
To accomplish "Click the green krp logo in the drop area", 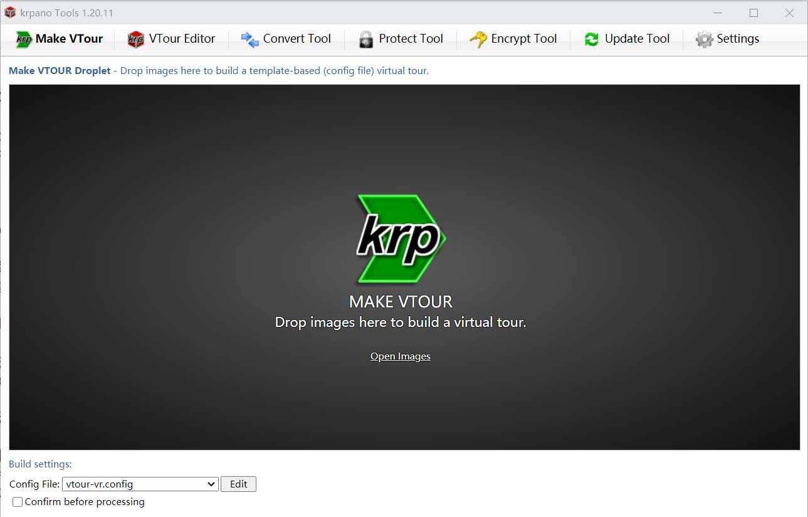I will pyautogui.click(x=401, y=239).
